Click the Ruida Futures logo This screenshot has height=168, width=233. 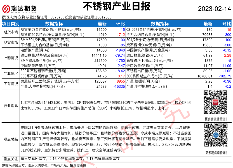pos(19,8)
